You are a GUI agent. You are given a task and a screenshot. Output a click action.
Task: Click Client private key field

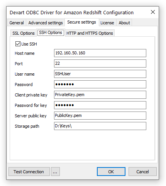(x=100, y=95)
